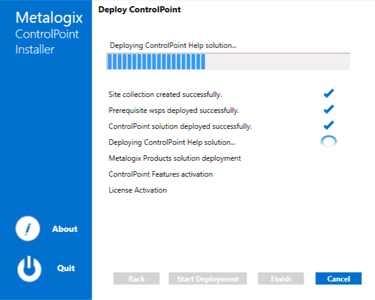
Task: Click the Quit power icon
Action: (28, 268)
